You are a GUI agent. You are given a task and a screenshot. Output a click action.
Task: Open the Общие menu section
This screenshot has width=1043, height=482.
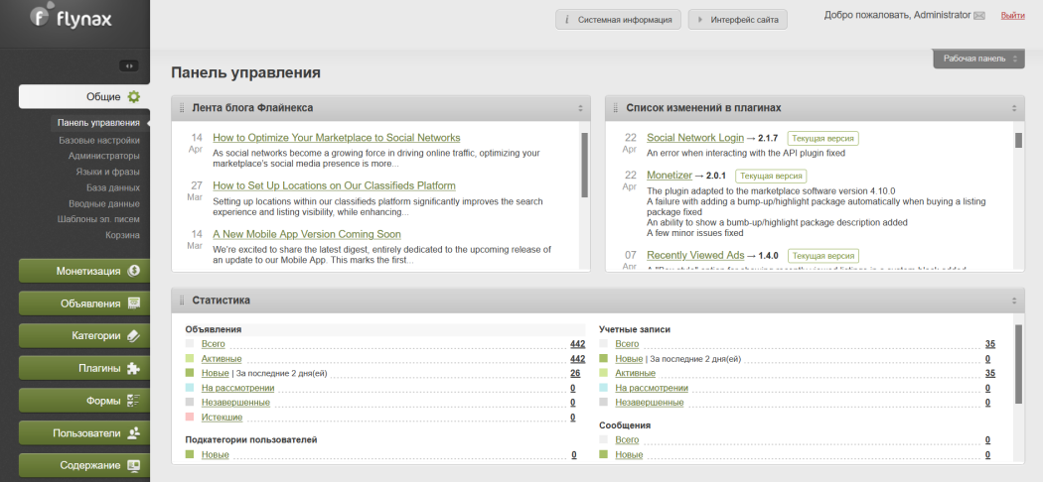[84, 97]
